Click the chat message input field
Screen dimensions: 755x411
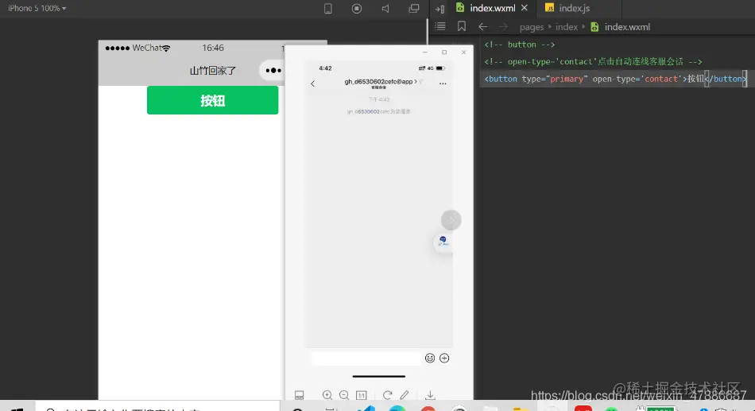click(366, 358)
